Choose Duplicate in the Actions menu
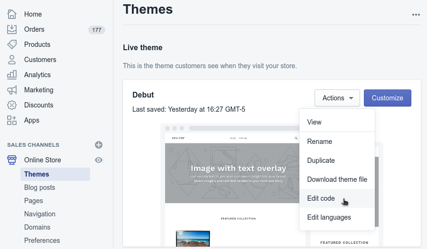 click(321, 160)
